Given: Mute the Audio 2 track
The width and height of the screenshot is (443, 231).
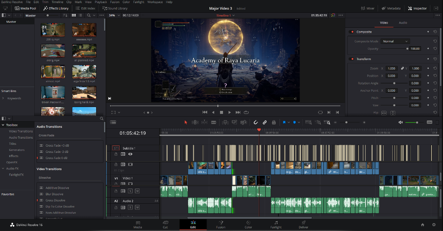Looking at the screenshot, I should 137,207.
